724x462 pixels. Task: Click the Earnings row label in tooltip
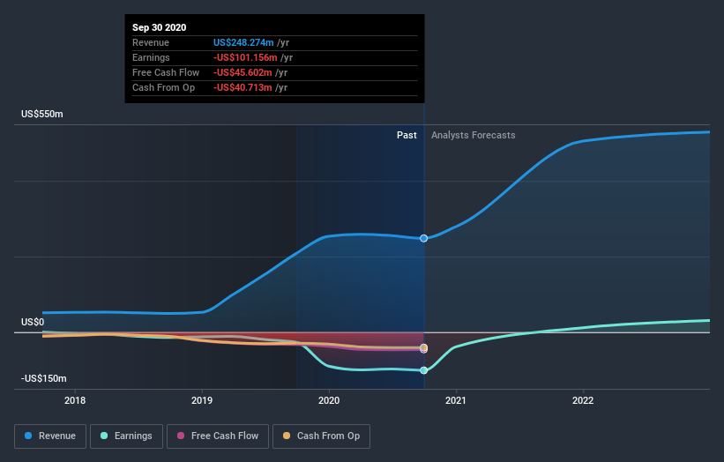click(151, 57)
